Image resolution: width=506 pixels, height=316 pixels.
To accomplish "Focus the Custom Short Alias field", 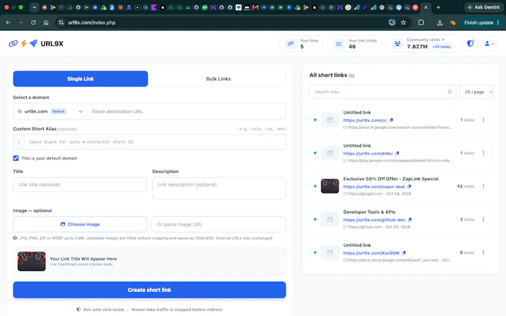I will (x=155, y=142).
